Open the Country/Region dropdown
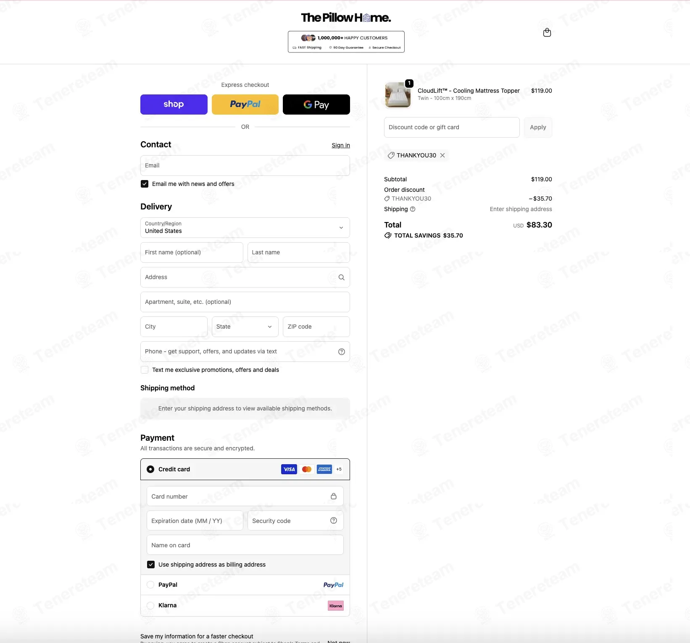This screenshot has width=690, height=643. [245, 227]
